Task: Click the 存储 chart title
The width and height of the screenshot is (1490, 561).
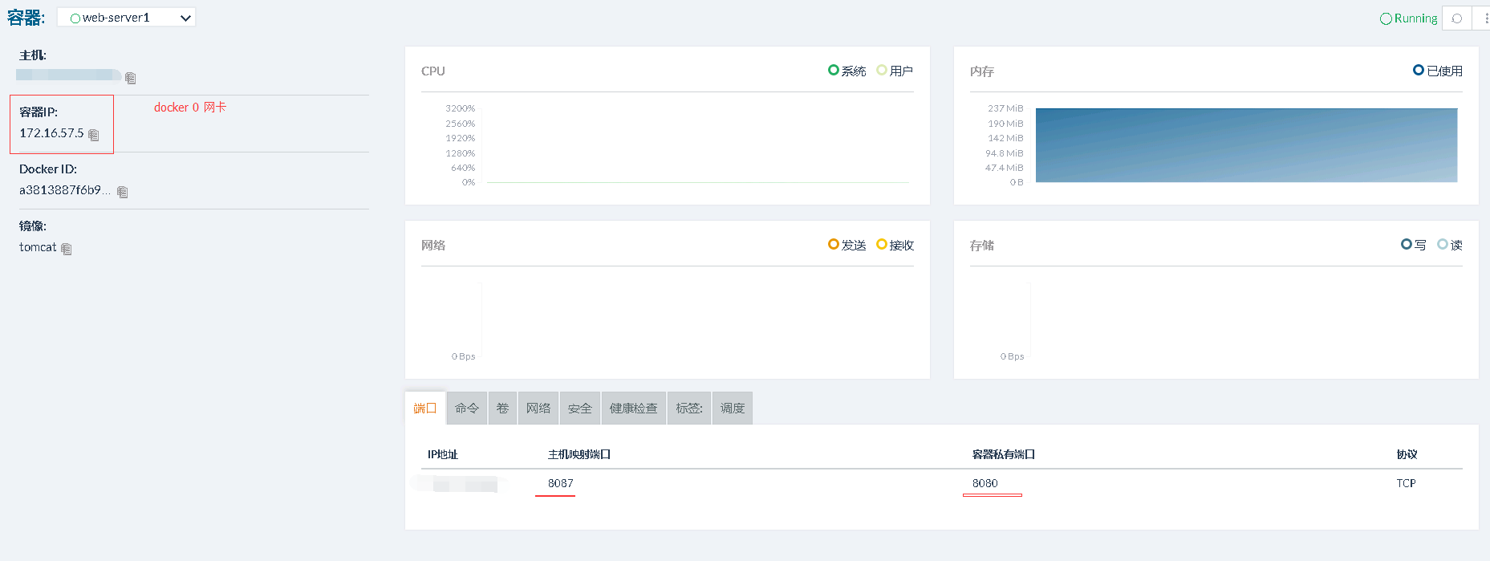Action: pyautogui.click(x=982, y=246)
